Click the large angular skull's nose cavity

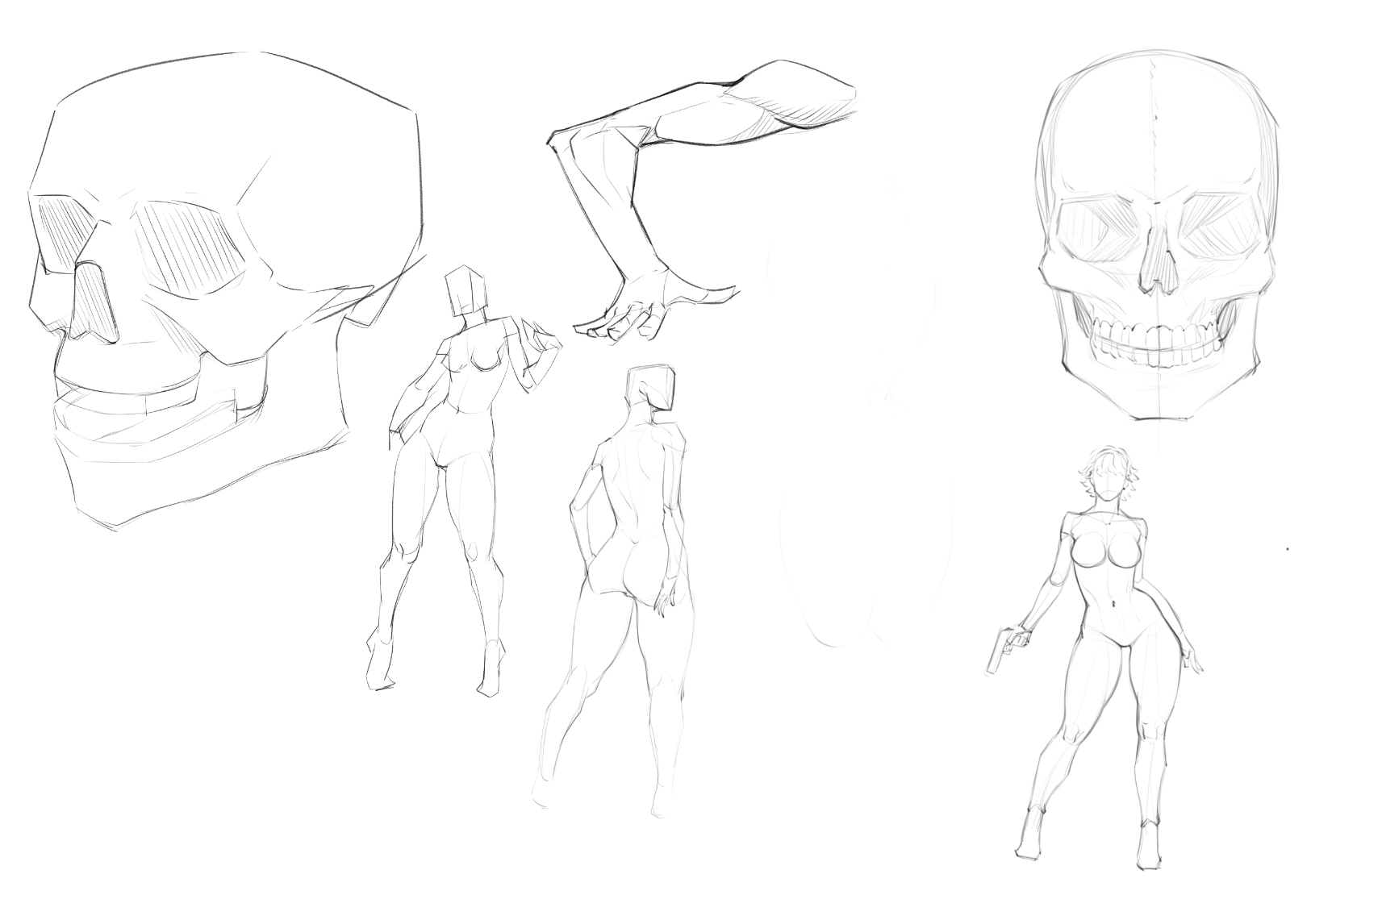pos(96,302)
